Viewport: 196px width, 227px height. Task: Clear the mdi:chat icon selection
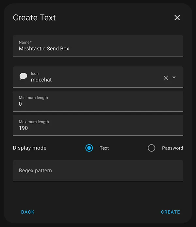click(166, 78)
